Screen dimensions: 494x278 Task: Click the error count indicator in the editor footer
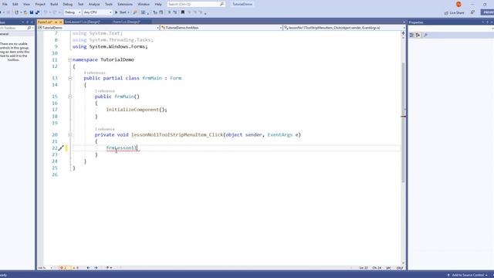coord(63,268)
